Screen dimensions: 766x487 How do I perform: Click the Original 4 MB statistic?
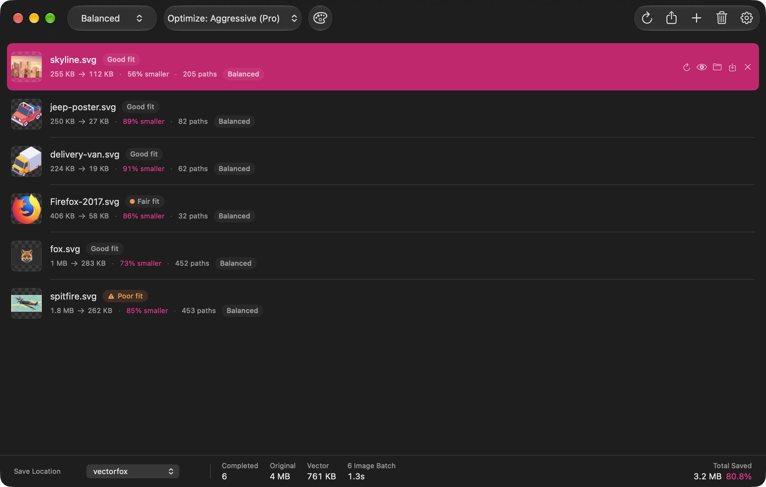click(x=282, y=471)
